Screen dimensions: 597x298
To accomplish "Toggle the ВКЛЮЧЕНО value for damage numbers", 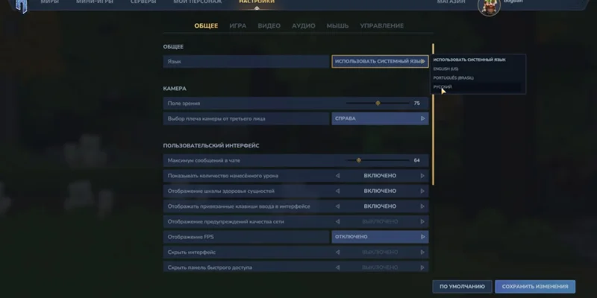I will (380, 176).
